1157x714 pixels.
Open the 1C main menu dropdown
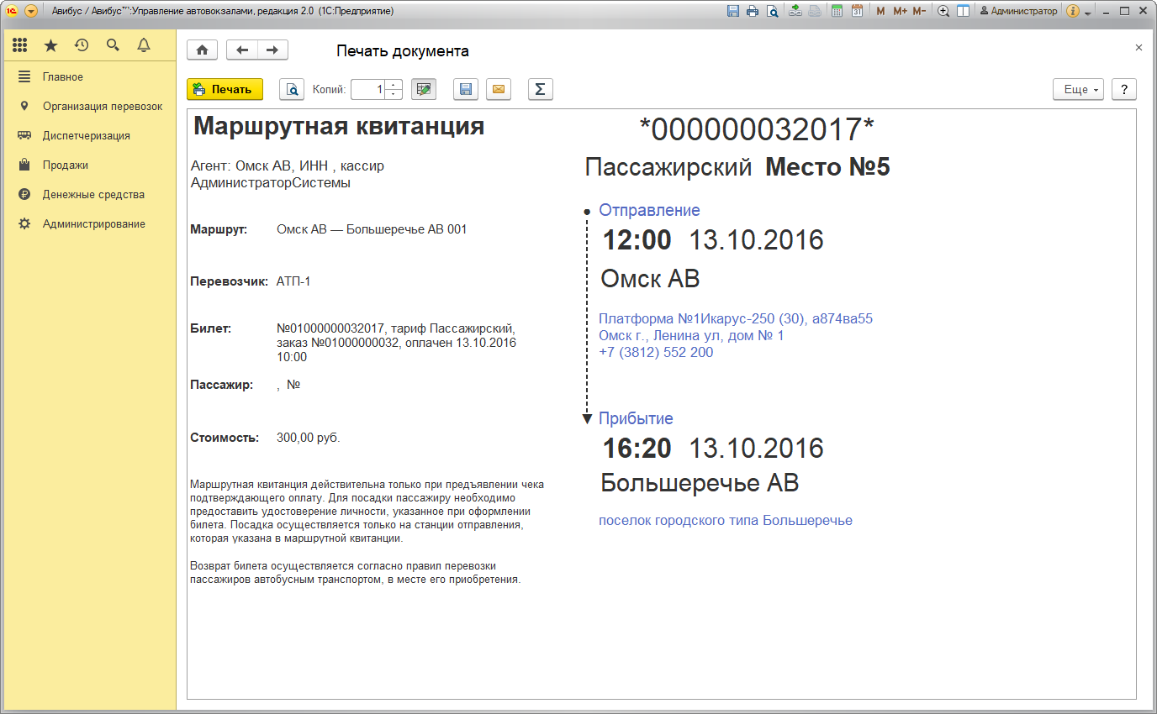tap(31, 12)
